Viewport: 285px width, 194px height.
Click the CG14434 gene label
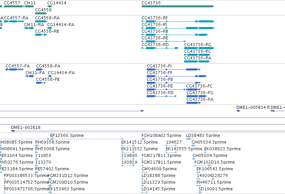(57, 3)
